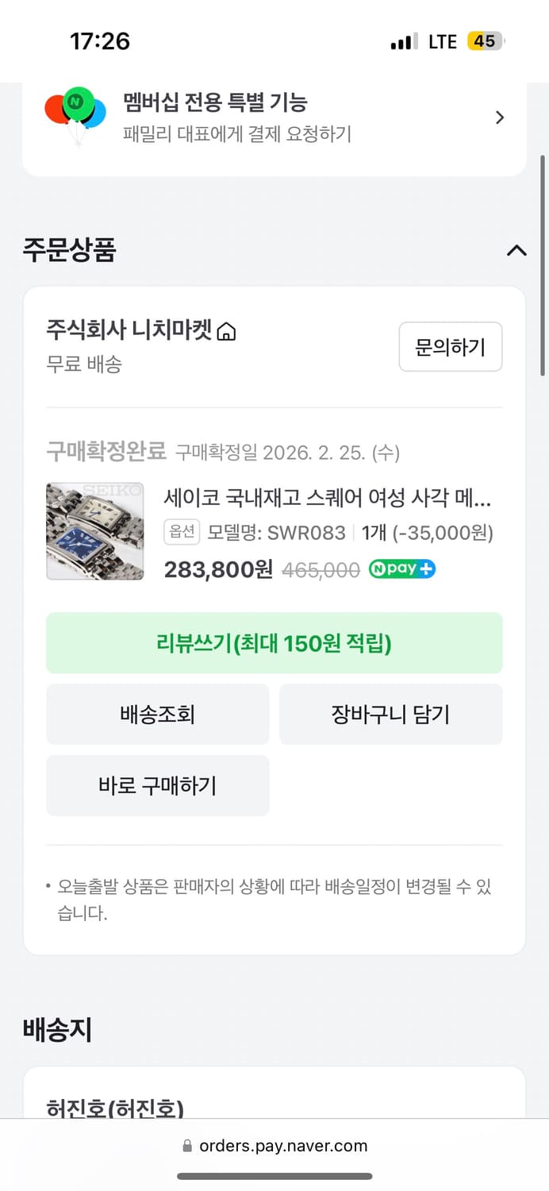Open the 문의하기 contact button
The height and width of the screenshot is (1191, 549).
click(x=450, y=347)
